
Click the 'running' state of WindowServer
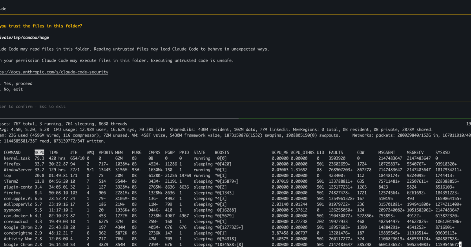(203, 170)
